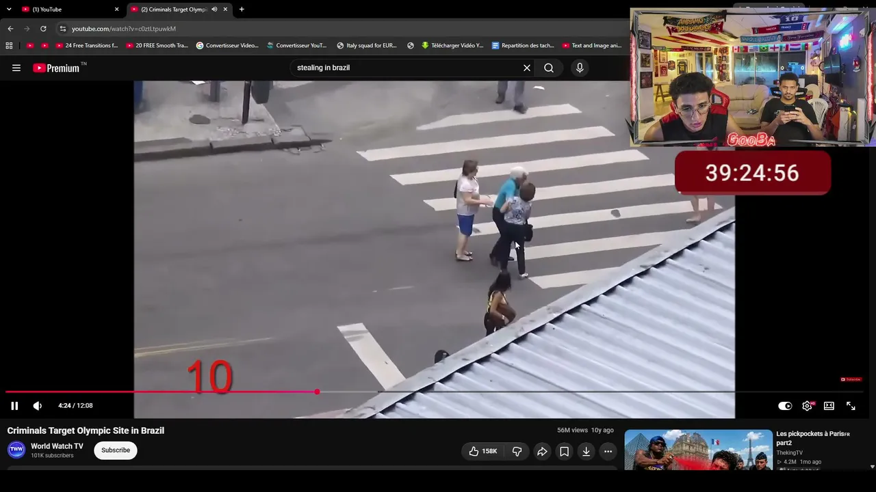Start voice search with the microphone
876x492 pixels.
580,68
